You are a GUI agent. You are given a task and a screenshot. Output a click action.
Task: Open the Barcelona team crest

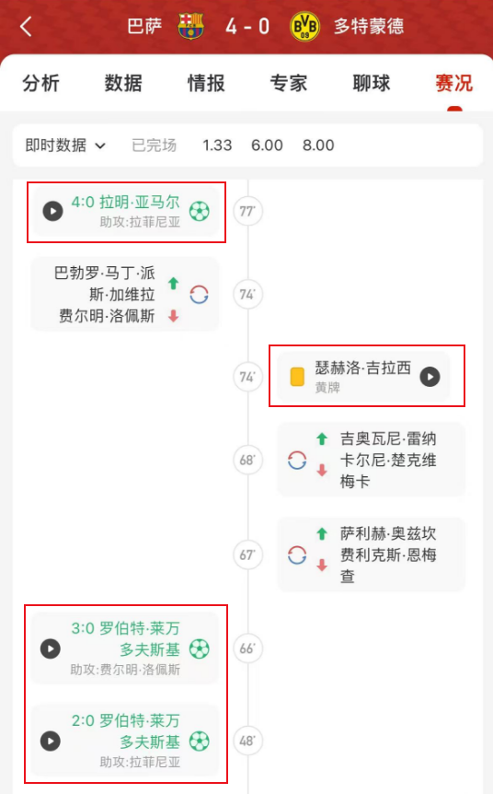click(x=190, y=27)
